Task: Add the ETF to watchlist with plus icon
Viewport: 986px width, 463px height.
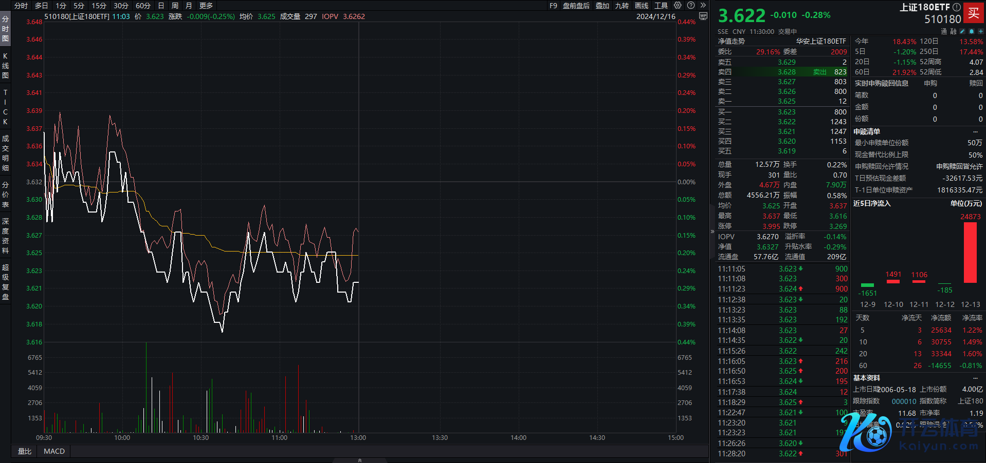Action: click(x=980, y=31)
